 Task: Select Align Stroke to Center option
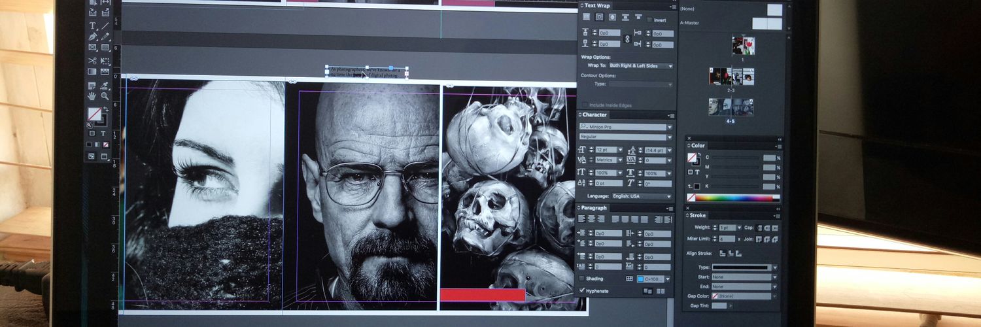723,253
